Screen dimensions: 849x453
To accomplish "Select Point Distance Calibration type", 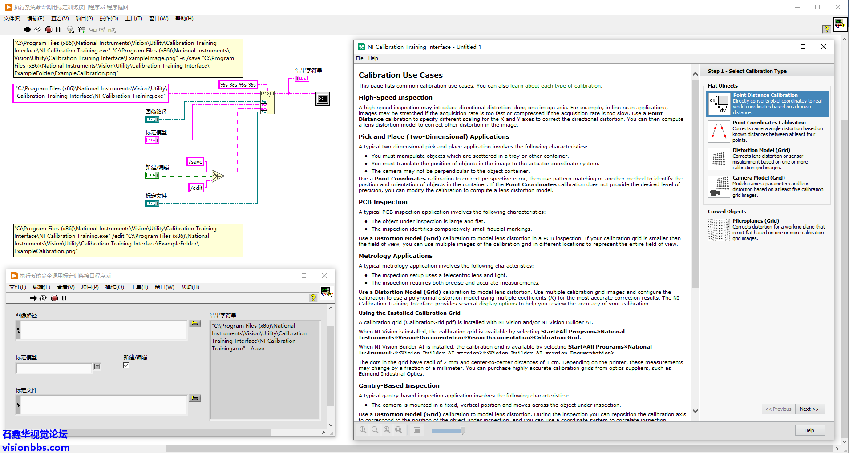I will (x=767, y=104).
